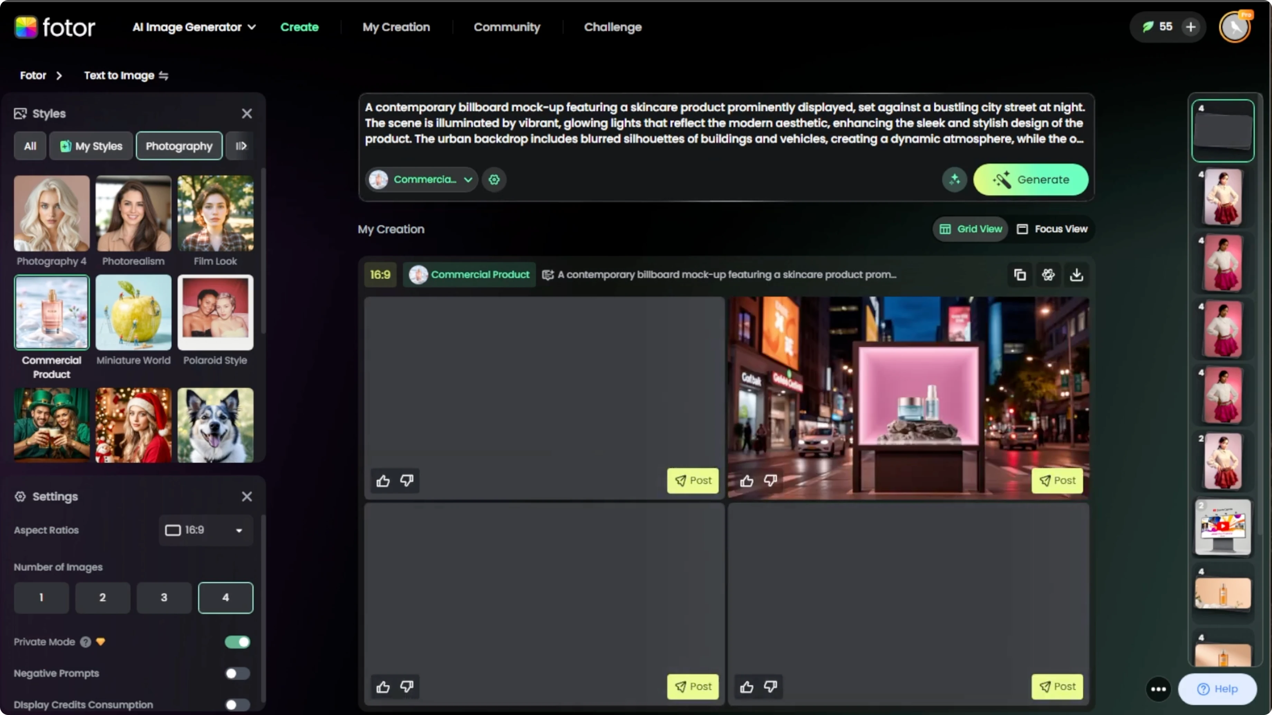Like the bottom-left image
Screen dimensions: 1272x715
click(x=383, y=687)
